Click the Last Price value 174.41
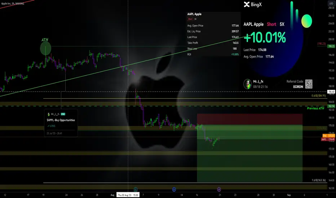The image size is (336, 198). [235, 37]
